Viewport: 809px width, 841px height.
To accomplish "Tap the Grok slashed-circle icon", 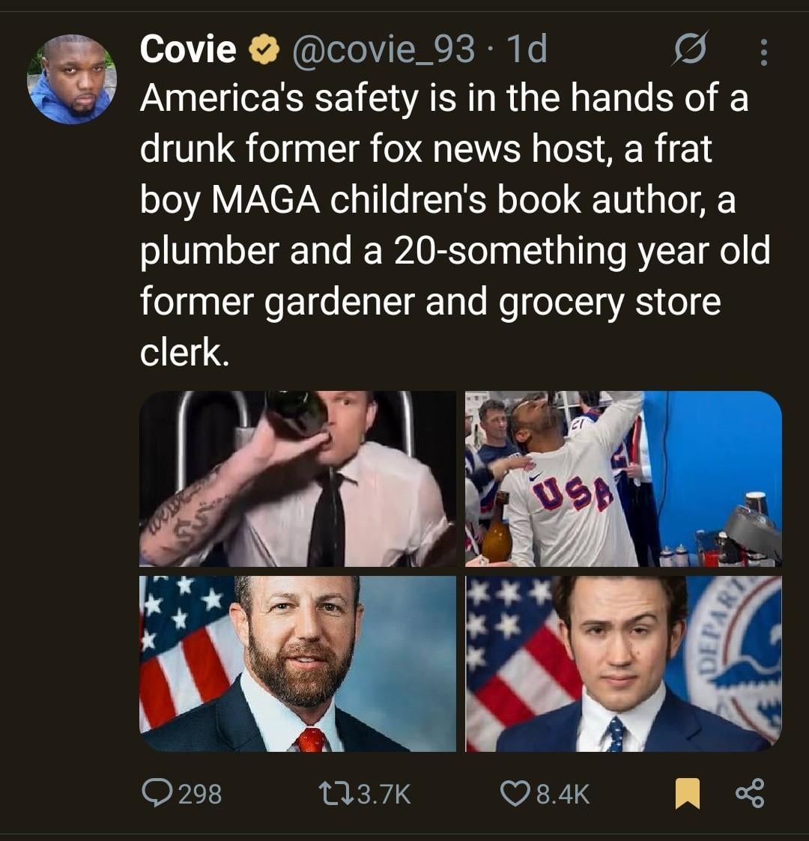I will tap(686, 50).
